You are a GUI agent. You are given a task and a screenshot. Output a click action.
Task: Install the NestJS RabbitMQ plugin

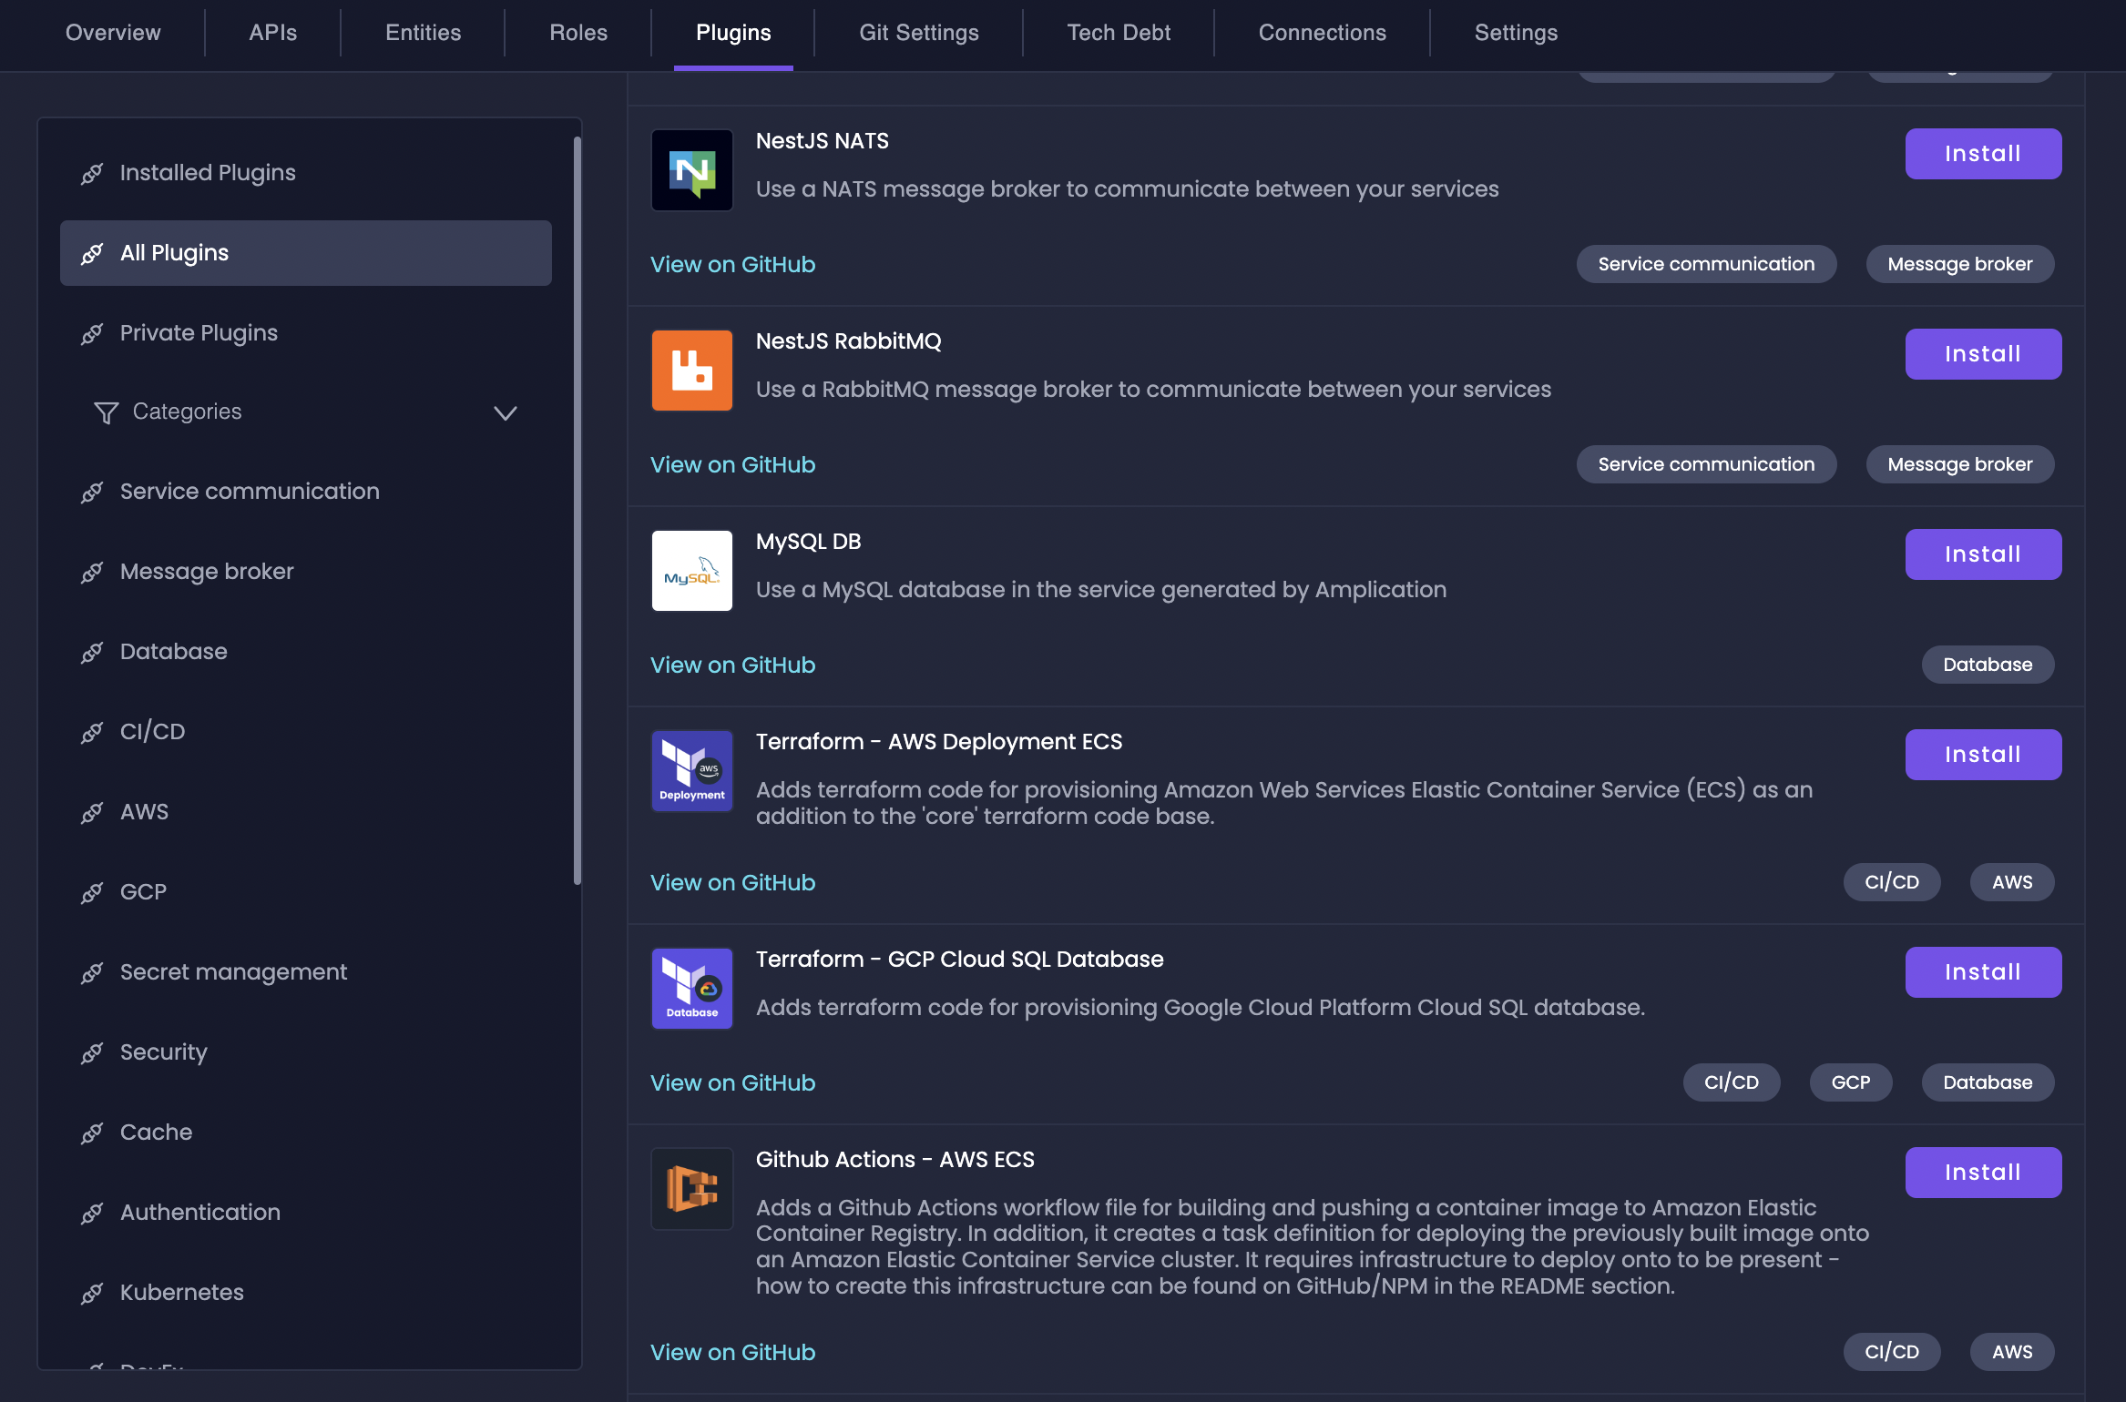point(1982,354)
